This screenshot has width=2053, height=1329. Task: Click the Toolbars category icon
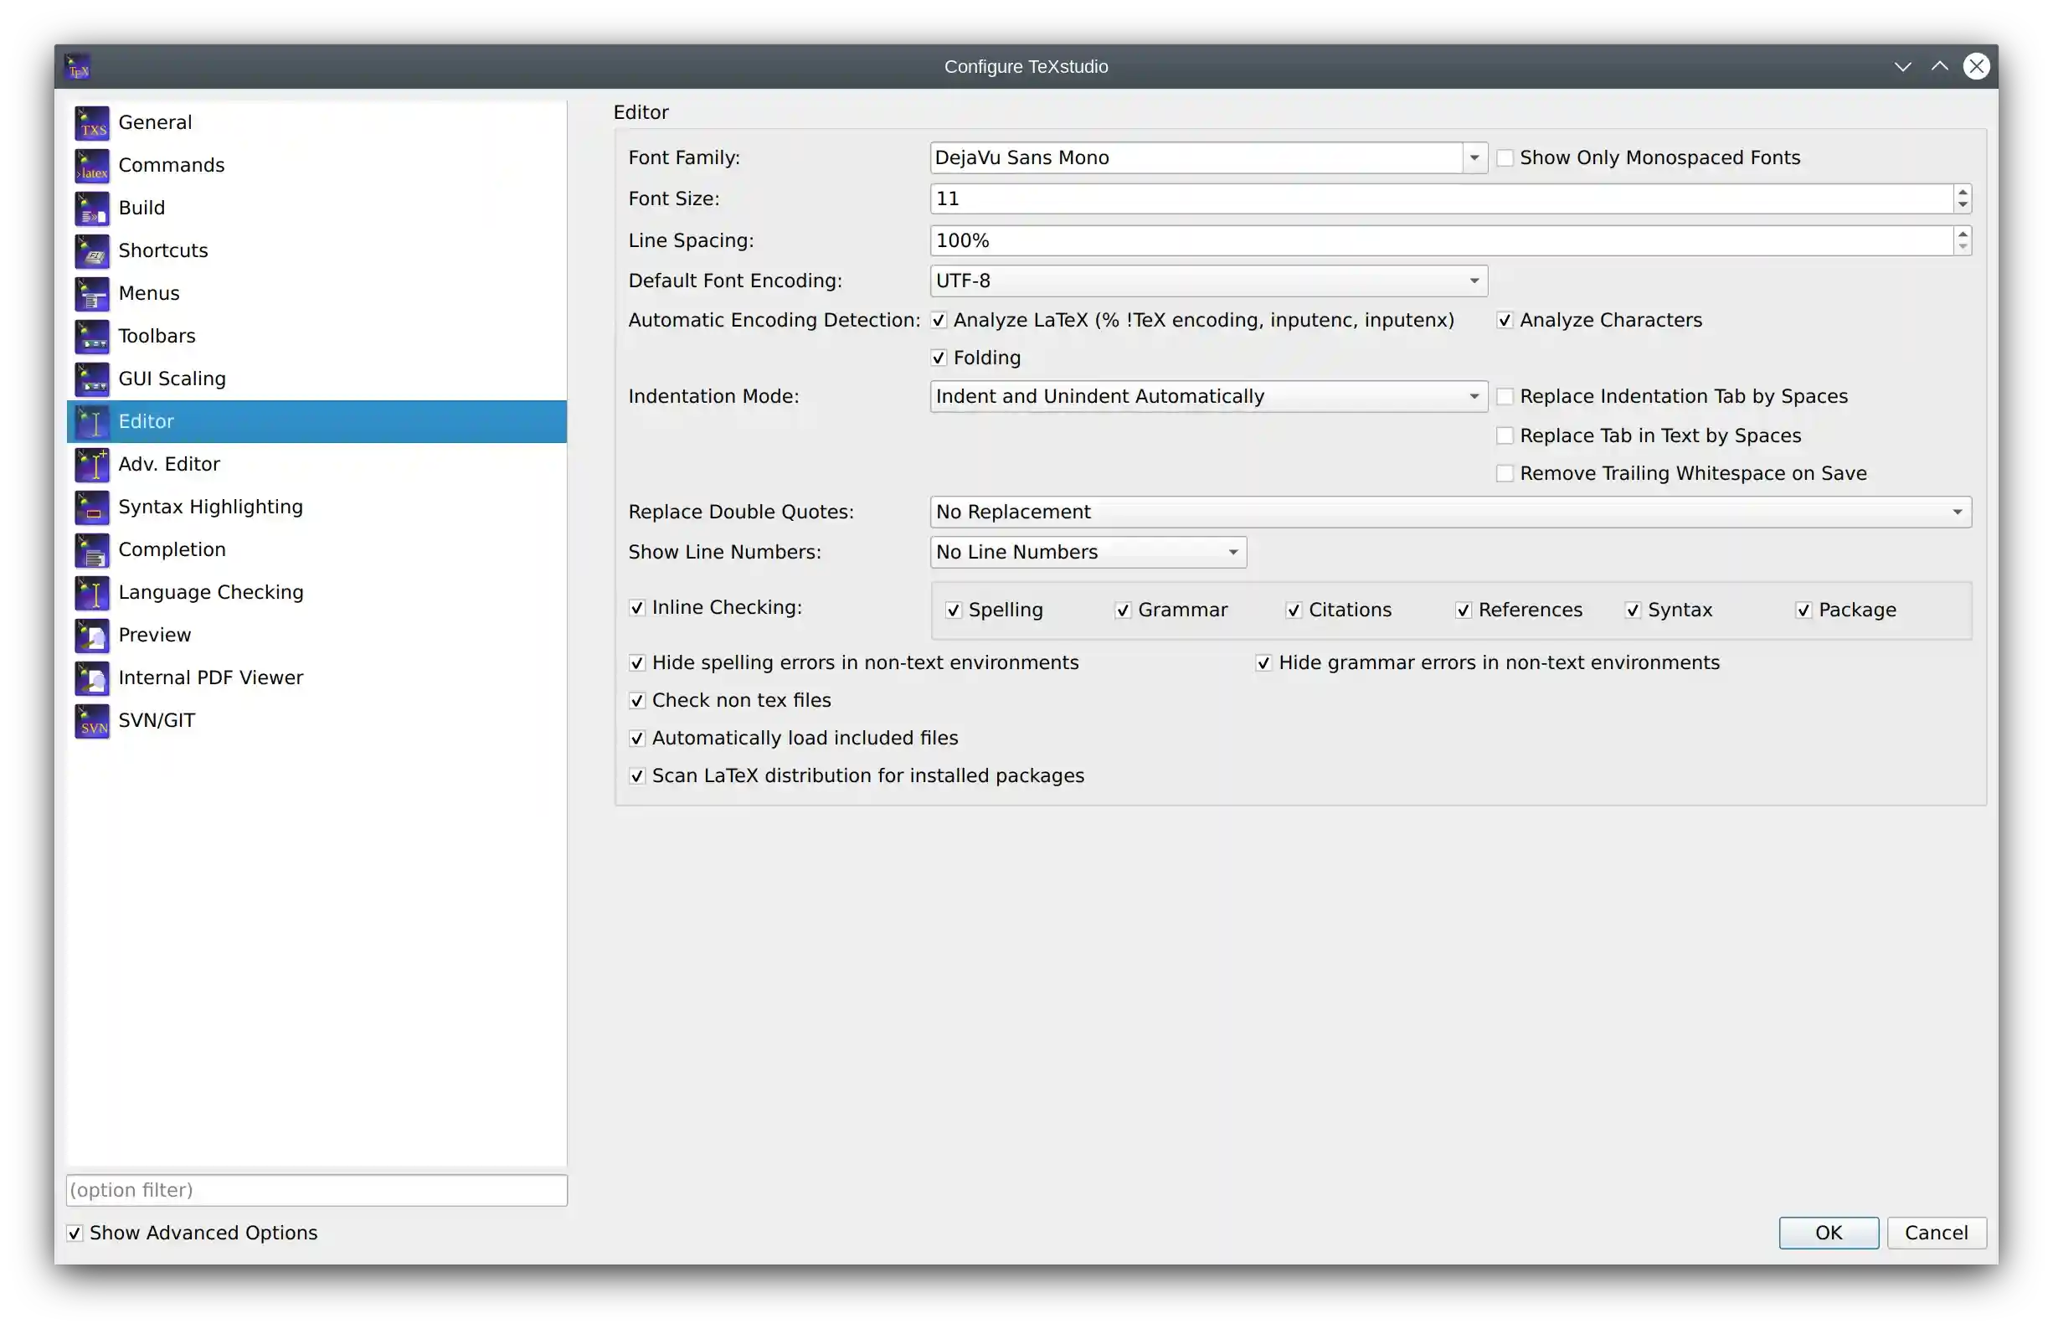click(x=92, y=337)
